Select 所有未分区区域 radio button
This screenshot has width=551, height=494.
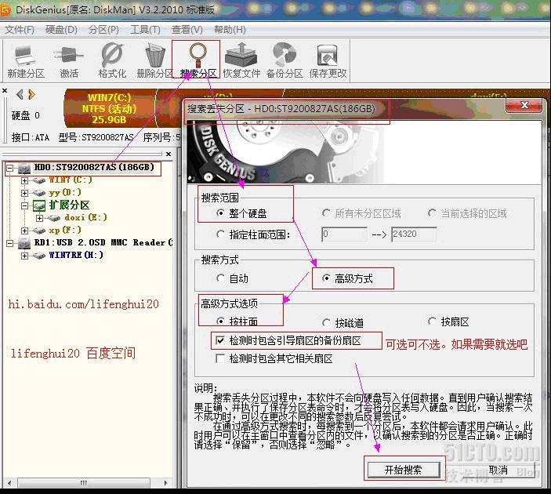pyautogui.click(x=326, y=213)
